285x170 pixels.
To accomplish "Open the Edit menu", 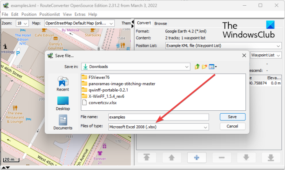I will click(15, 14).
